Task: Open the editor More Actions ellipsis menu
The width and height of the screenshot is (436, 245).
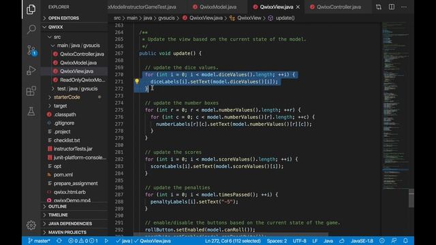Action: [404, 7]
